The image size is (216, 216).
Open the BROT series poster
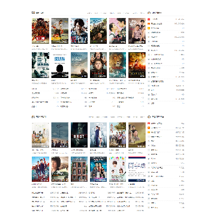[x=79, y=135]
